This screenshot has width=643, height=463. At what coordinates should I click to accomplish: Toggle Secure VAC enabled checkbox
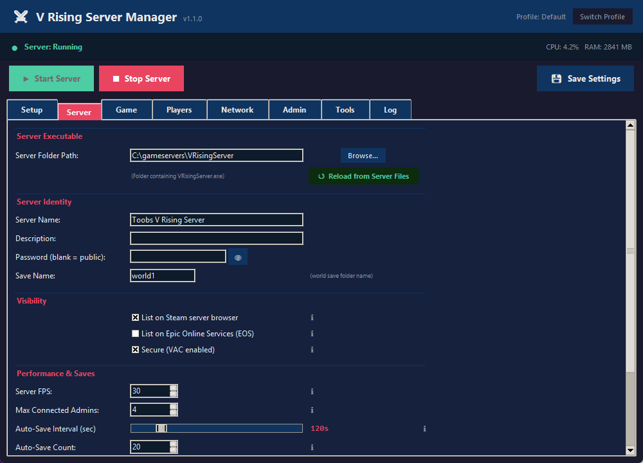pos(135,350)
